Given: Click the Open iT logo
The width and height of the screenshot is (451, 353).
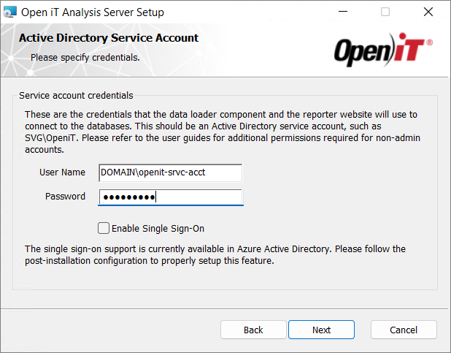Looking at the screenshot, I should tap(383, 50).
